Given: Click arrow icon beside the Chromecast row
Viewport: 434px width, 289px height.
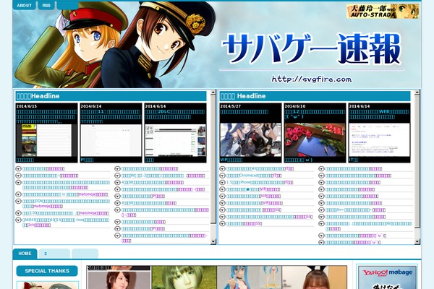Looking at the screenshot, I should coord(222,176).
